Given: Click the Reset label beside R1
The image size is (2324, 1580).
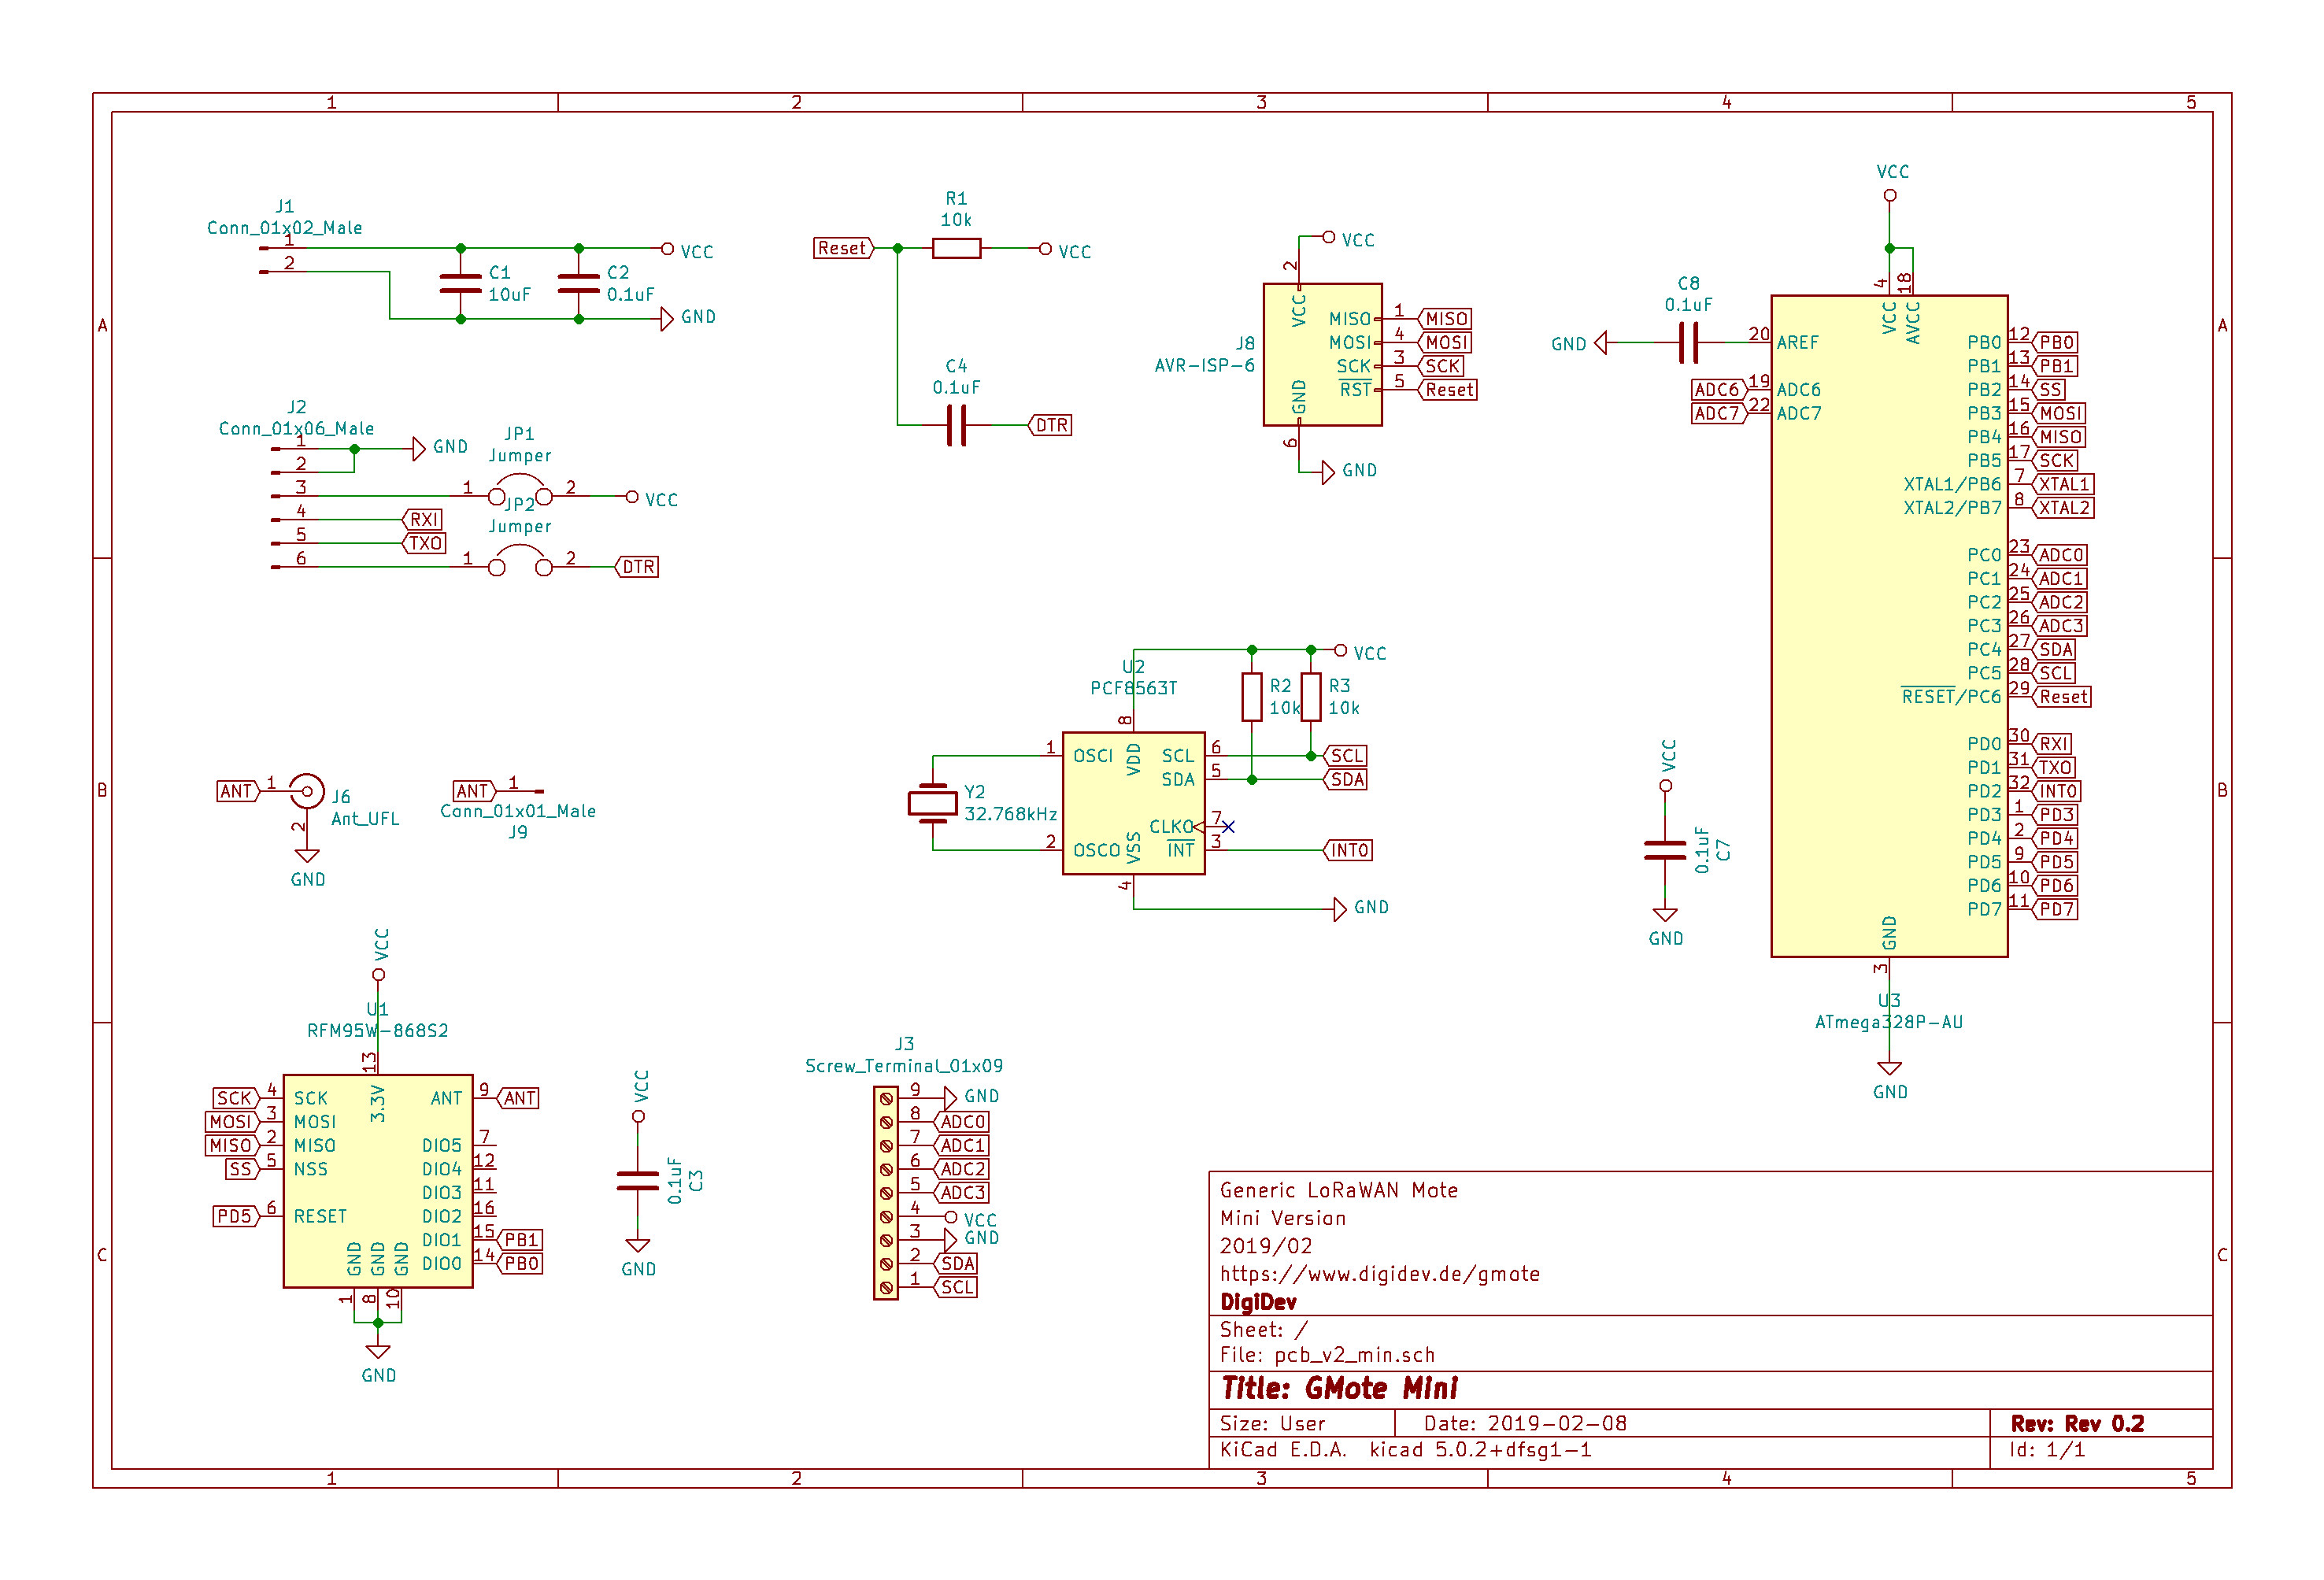Looking at the screenshot, I should (x=843, y=248).
